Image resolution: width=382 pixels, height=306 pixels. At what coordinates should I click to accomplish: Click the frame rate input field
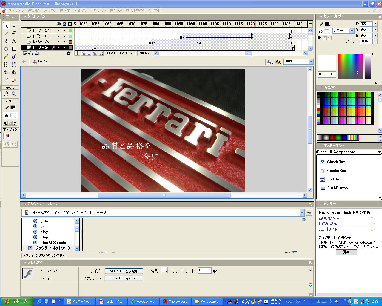[x=204, y=271]
